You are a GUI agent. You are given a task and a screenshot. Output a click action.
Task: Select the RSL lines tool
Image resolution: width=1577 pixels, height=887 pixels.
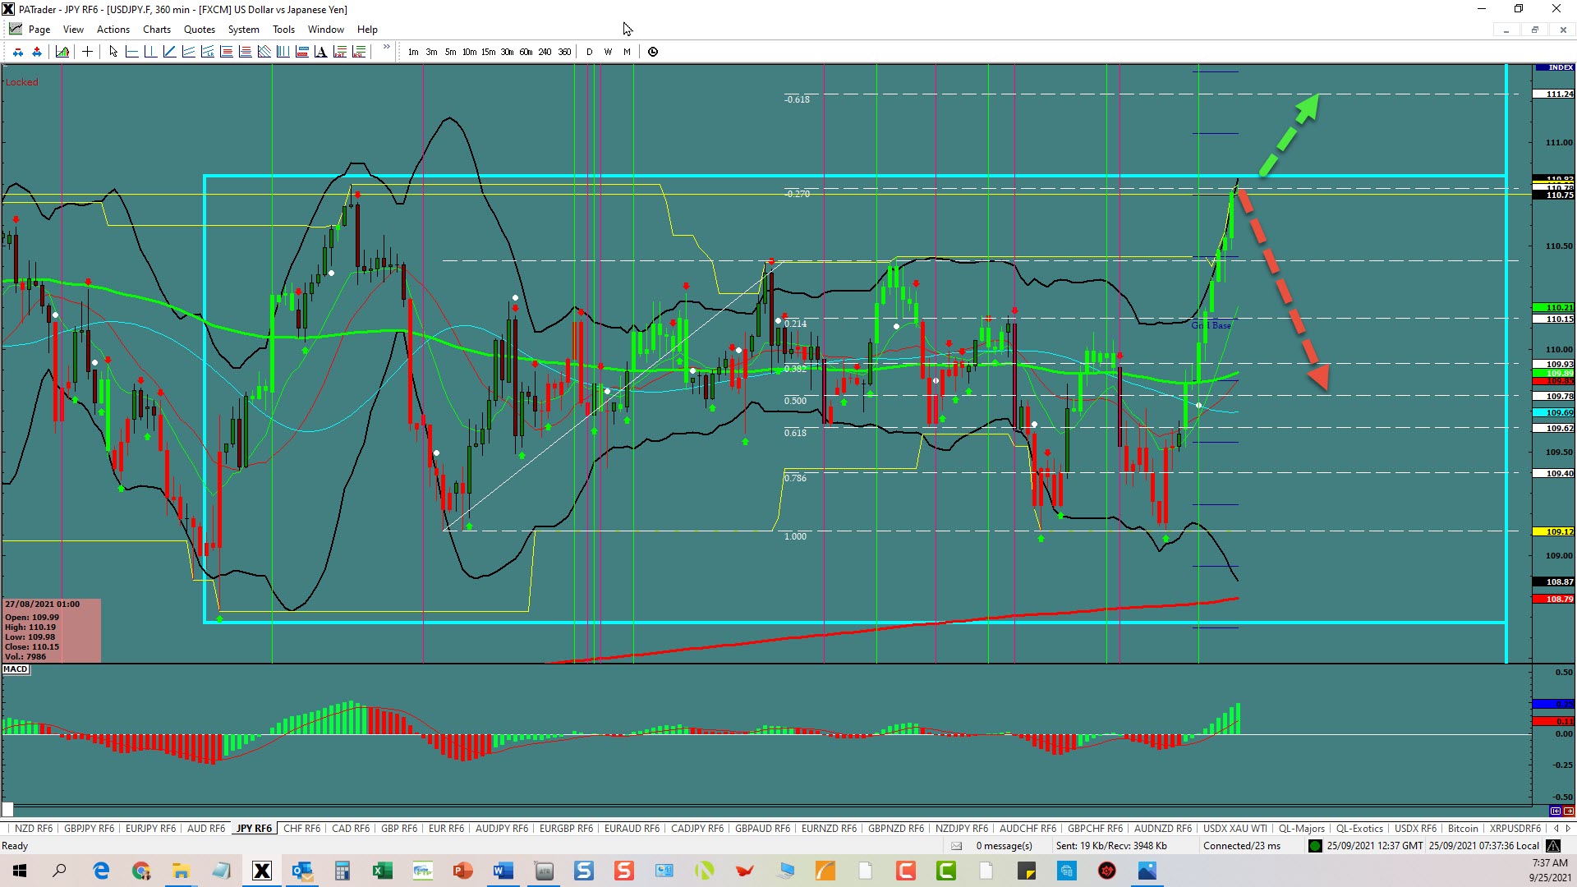point(358,52)
